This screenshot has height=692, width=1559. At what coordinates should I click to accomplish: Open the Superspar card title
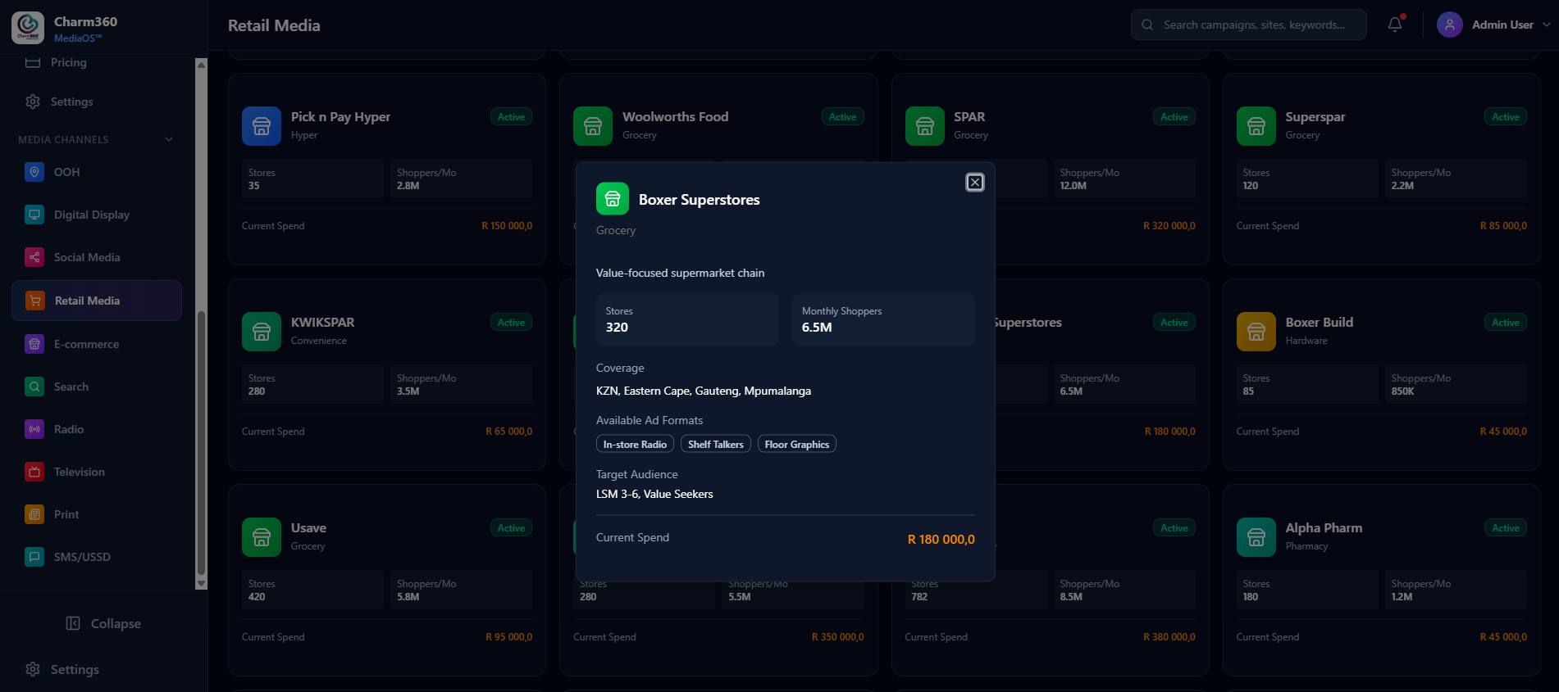coord(1315,117)
